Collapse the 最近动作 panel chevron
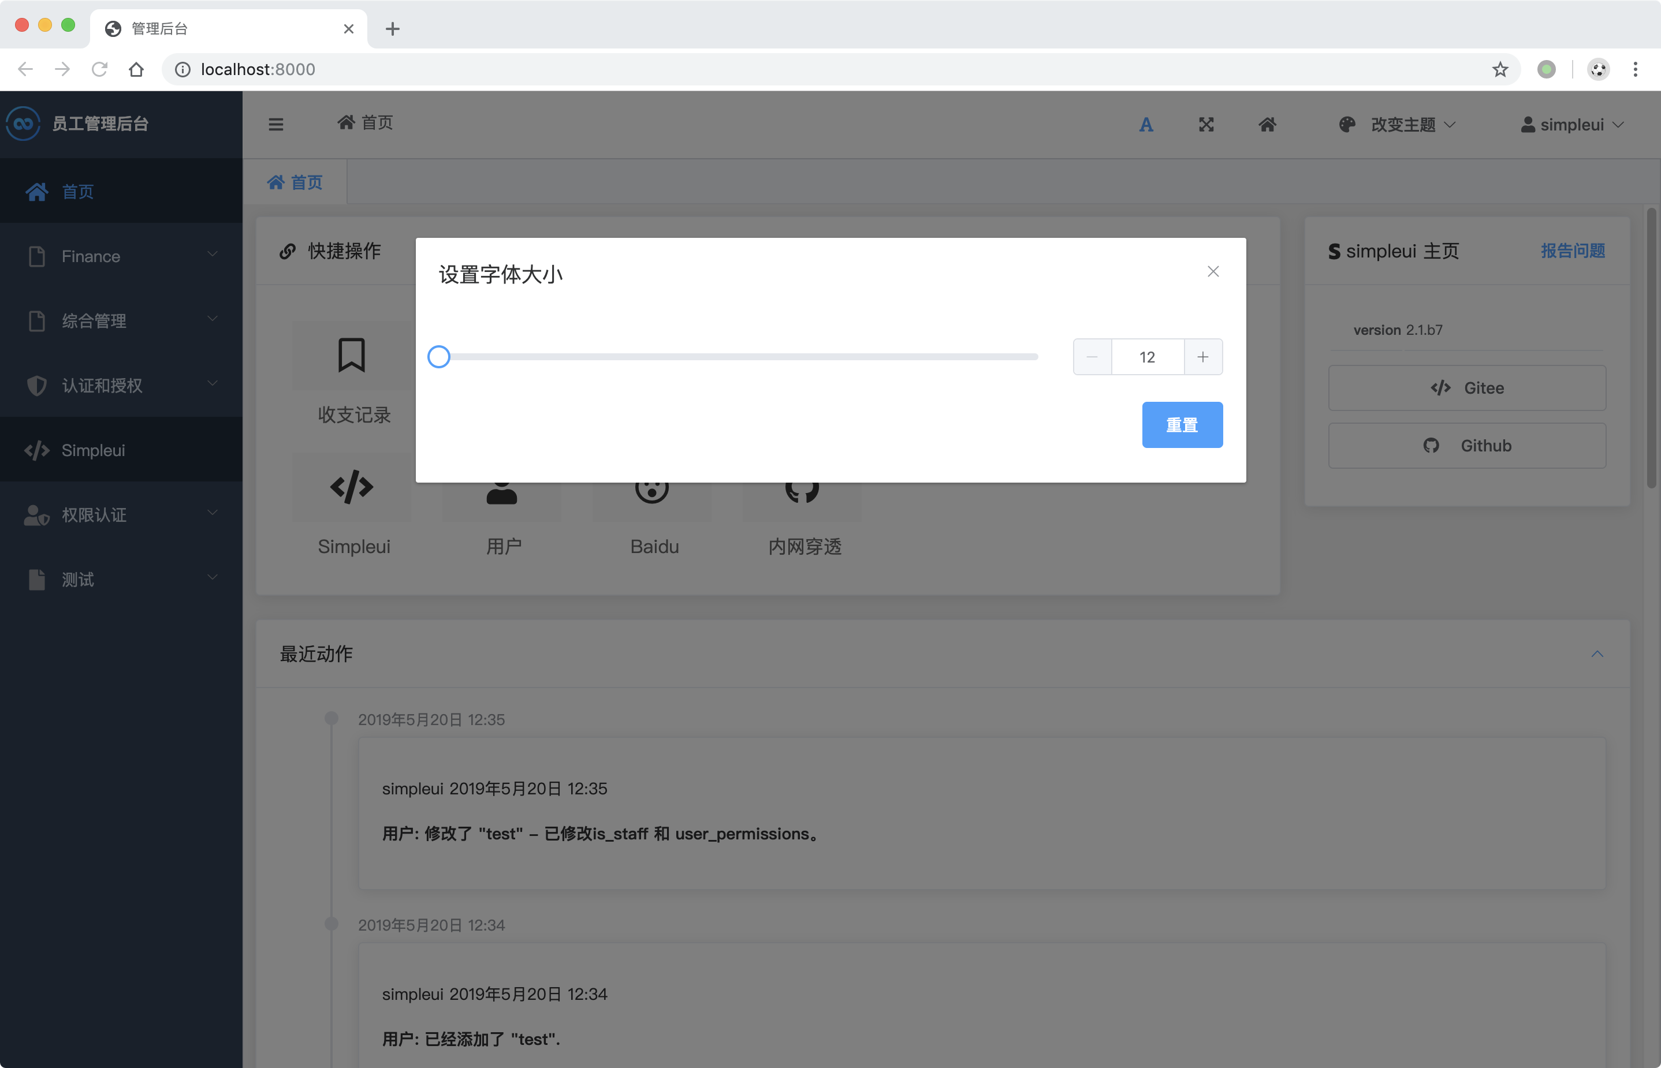The height and width of the screenshot is (1068, 1661). [1596, 654]
